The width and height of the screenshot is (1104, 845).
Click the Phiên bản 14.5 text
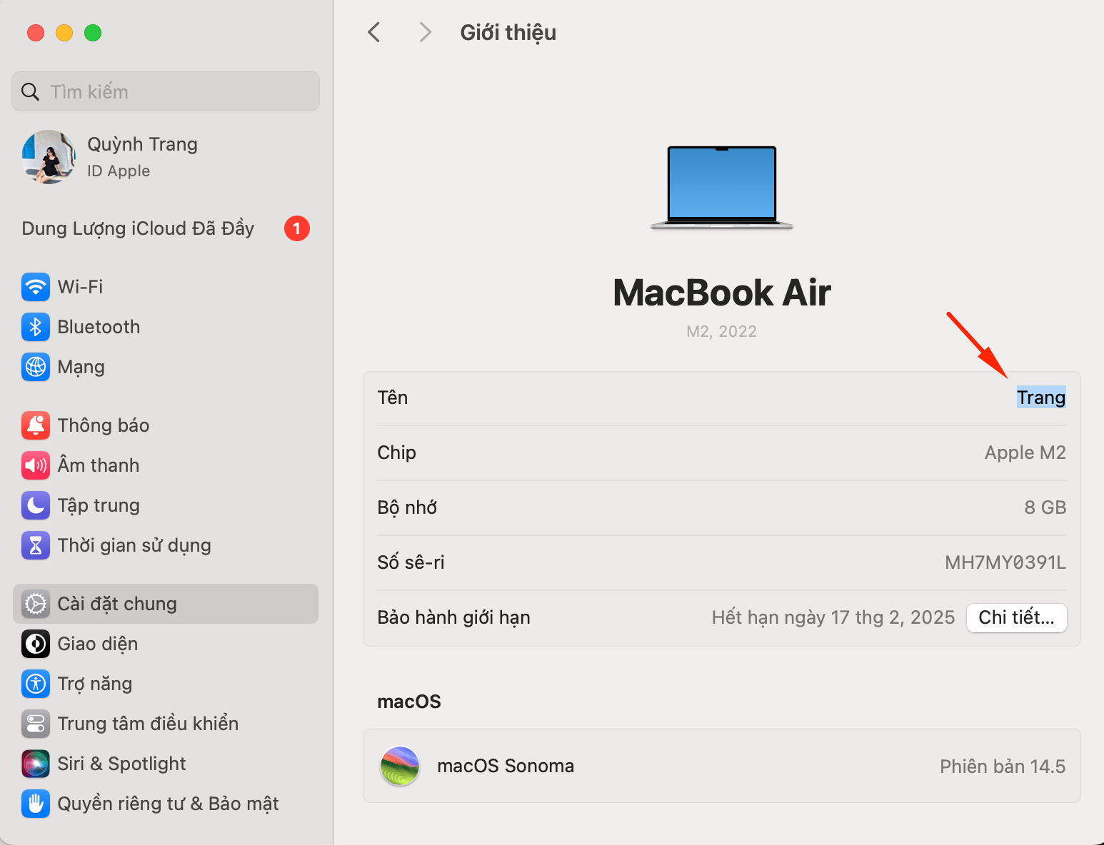(x=1003, y=766)
